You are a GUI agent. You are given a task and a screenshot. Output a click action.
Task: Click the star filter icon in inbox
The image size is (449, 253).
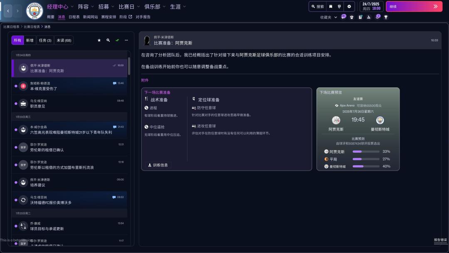[99, 40]
